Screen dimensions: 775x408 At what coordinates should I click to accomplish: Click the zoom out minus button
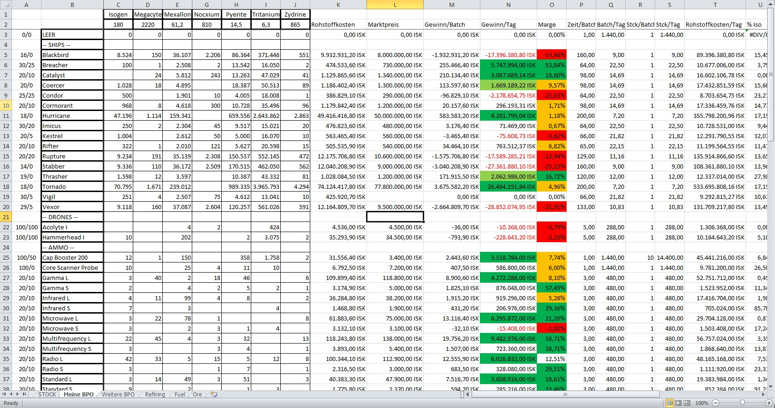coord(716,403)
